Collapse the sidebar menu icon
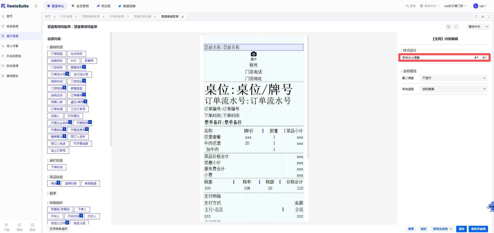The width and height of the screenshot is (494, 233). [36, 6]
